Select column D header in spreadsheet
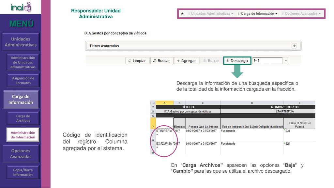This screenshot has height=188, width=334. [252, 103]
